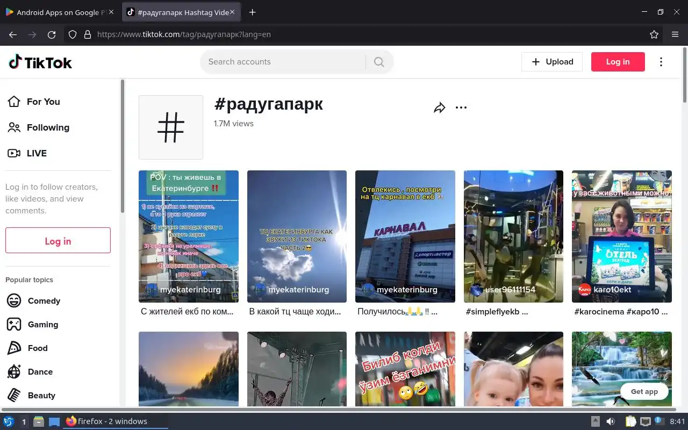This screenshot has height=430, width=688.
Task: Go back with the browser back arrow
Action: point(13,34)
